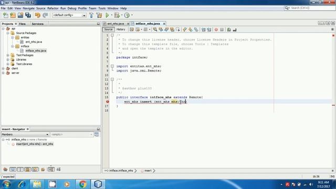This screenshot has width=336, height=189.
Task: Open the File menu
Action: 3,8
